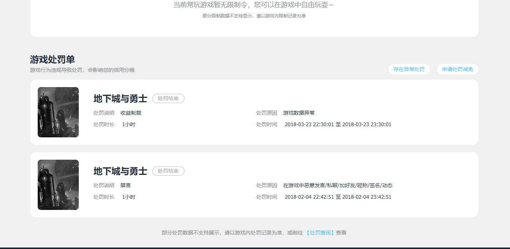Click the 存在异常处罚 button
510x249 pixels.
pos(409,69)
